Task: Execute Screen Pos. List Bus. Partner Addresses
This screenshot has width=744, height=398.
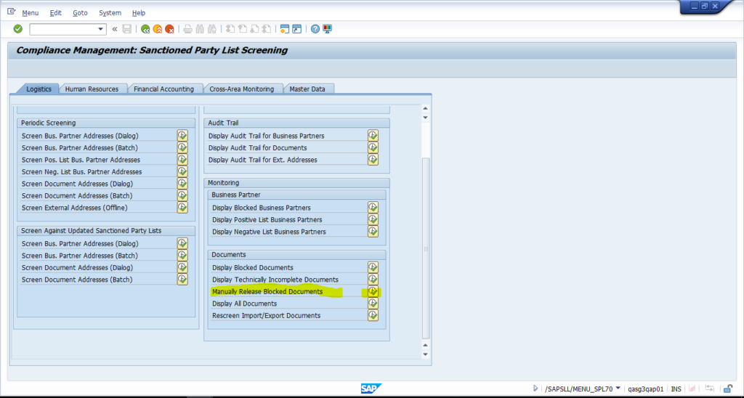Action: coord(182,159)
